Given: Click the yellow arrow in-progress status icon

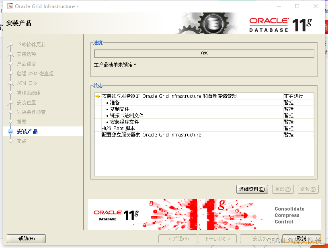Looking at the screenshot, I should pyautogui.click(x=98, y=96).
